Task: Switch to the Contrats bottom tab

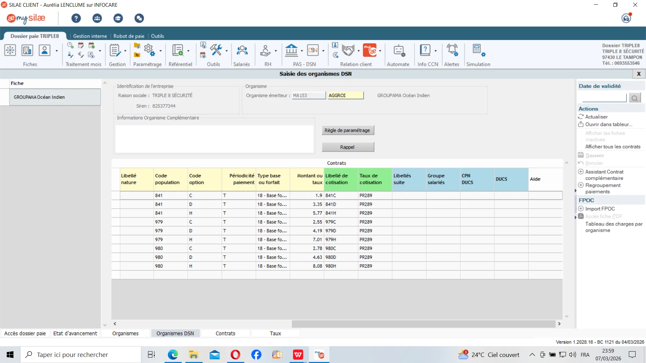Action: [225, 333]
